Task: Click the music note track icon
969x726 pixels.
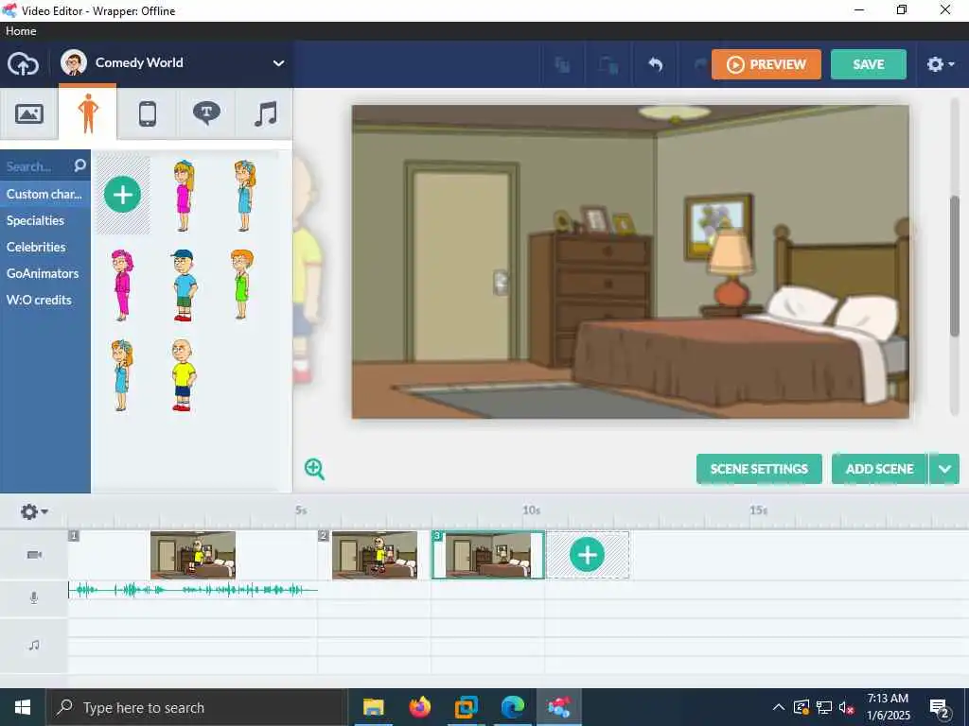Action: click(34, 645)
